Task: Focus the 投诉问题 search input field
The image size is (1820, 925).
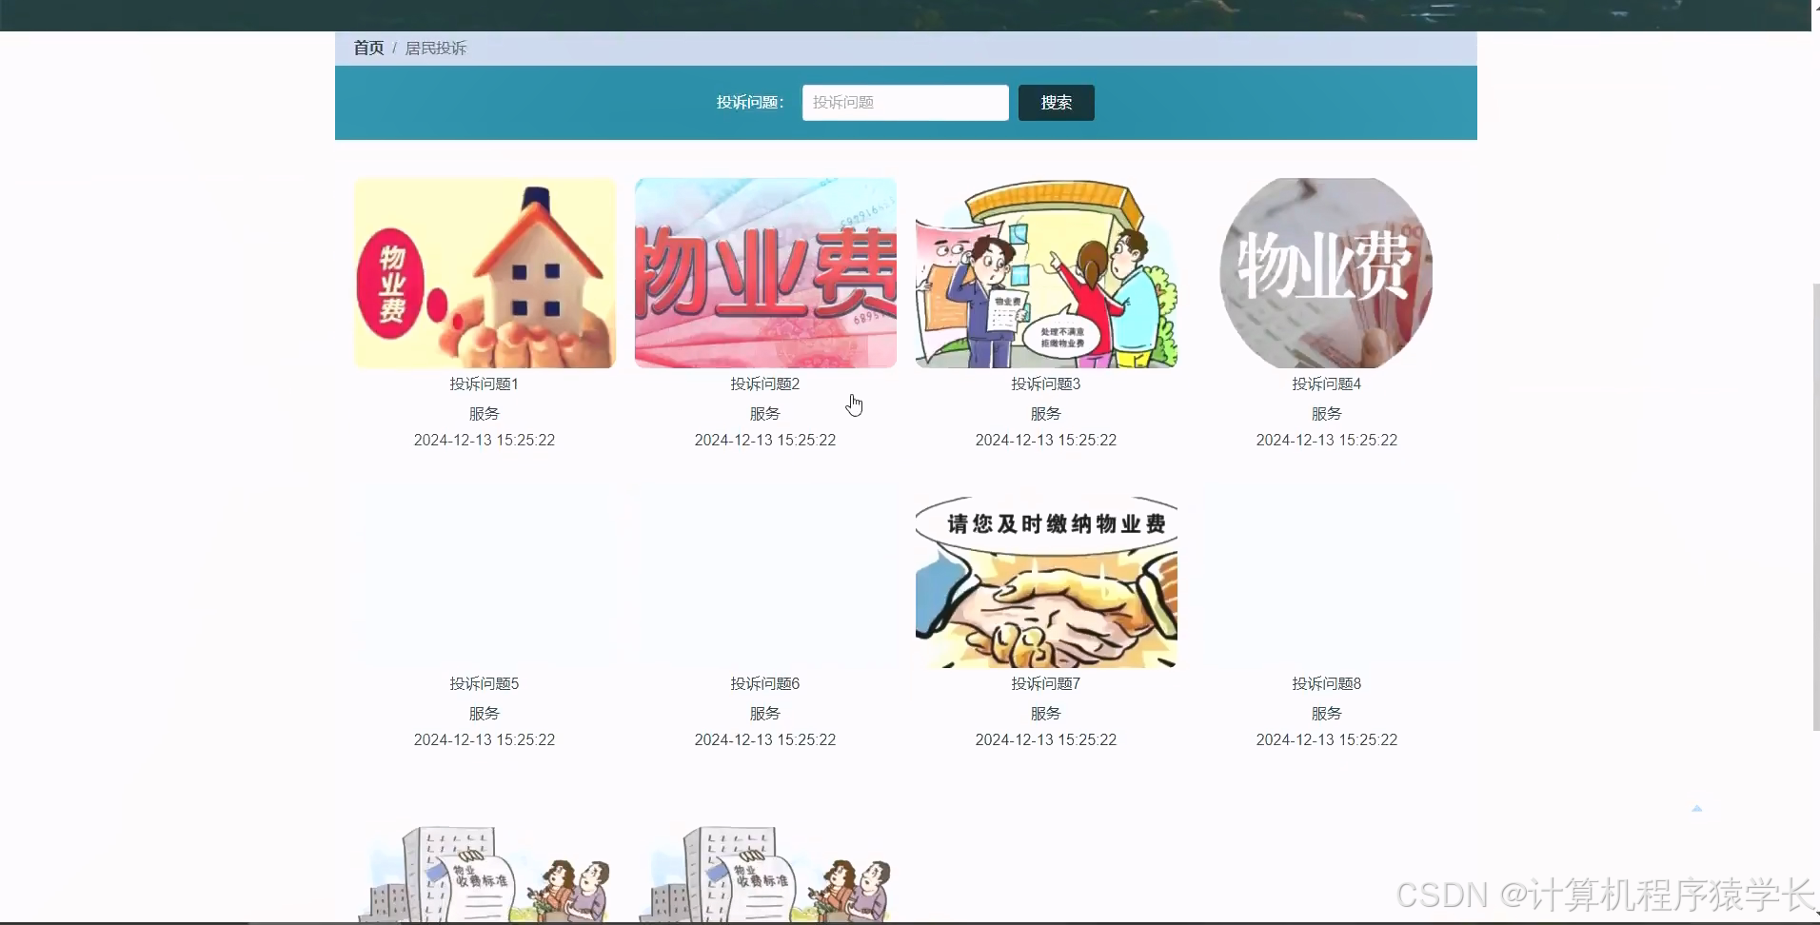Action: [903, 102]
